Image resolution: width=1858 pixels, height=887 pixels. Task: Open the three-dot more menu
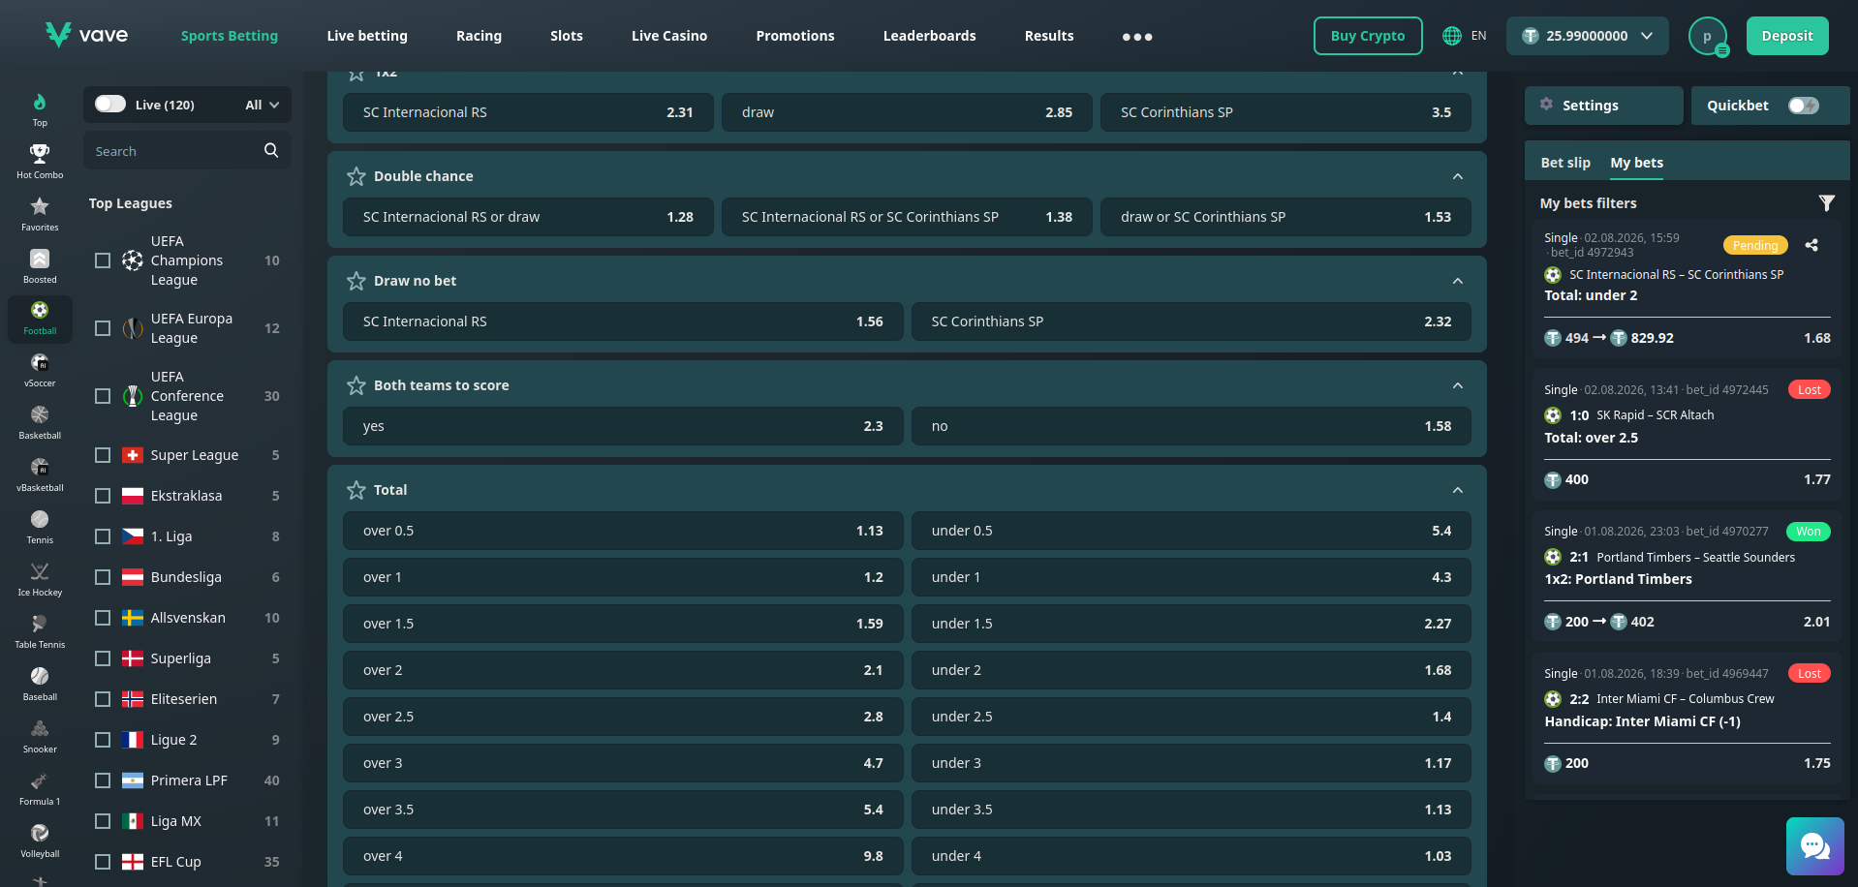(1137, 37)
